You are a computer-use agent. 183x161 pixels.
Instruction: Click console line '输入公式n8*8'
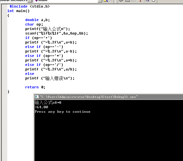pyautogui.click(x=48, y=103)
